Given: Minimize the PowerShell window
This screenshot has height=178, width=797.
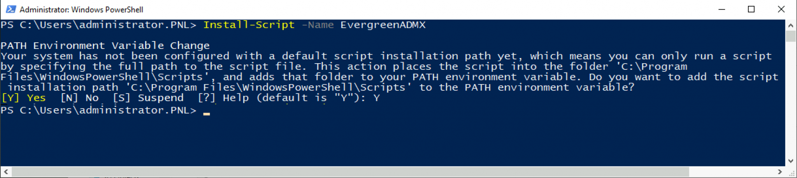Looking at the screenshot, I should (x=722, y=9).
